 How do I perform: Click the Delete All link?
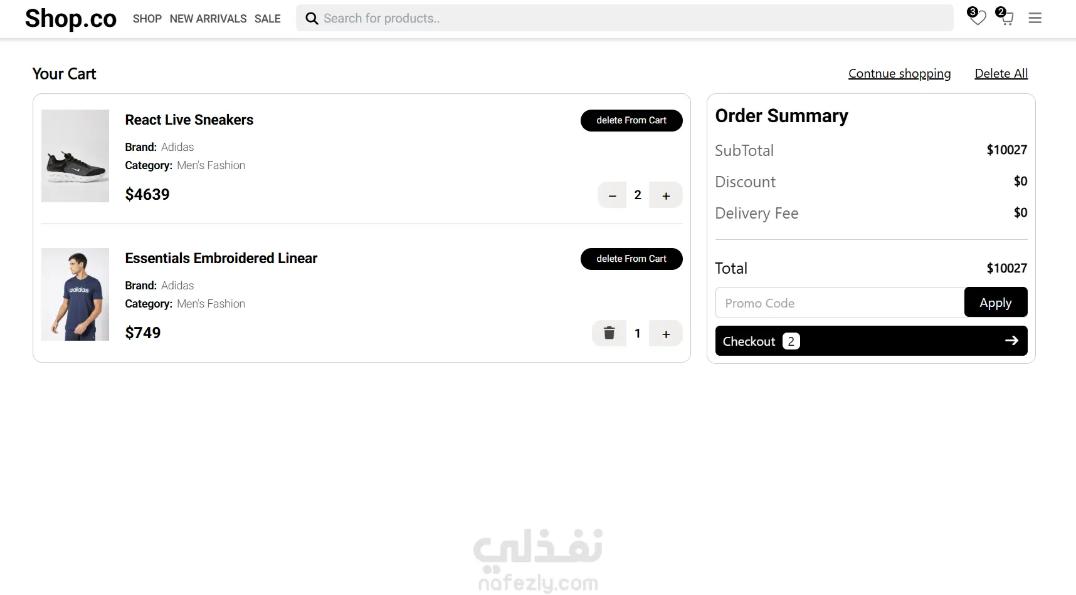click(1001, 74)
